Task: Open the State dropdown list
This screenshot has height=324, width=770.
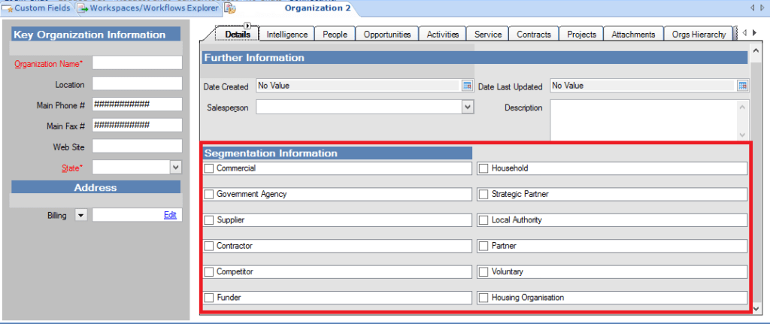Action: coord(176,168)
